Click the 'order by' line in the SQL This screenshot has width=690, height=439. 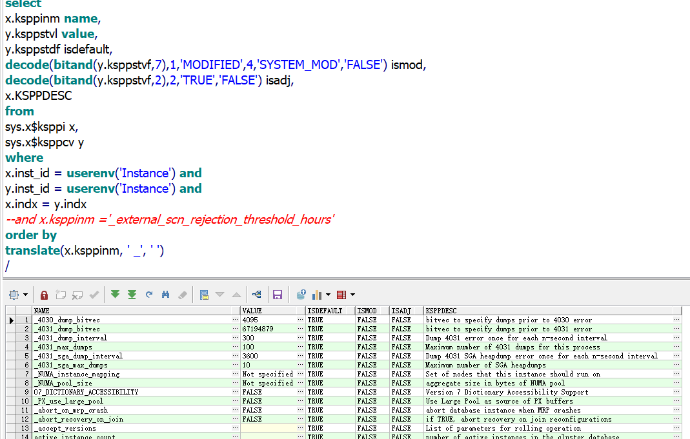click(31, 235)
